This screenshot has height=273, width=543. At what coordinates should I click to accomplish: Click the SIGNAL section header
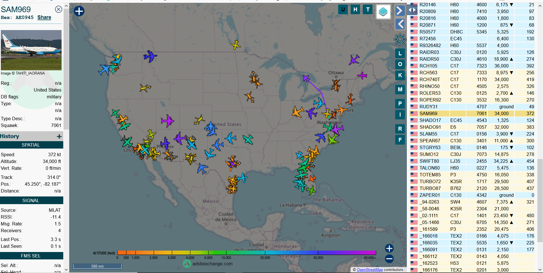(x=31, y=200)
